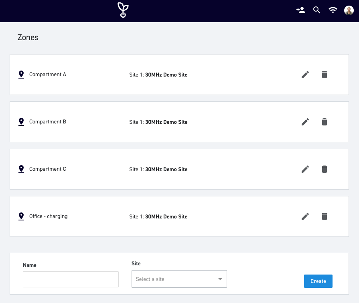359x303 pixels.
Task: Delete the Office - charging zone
Action: tap(325, 216)
